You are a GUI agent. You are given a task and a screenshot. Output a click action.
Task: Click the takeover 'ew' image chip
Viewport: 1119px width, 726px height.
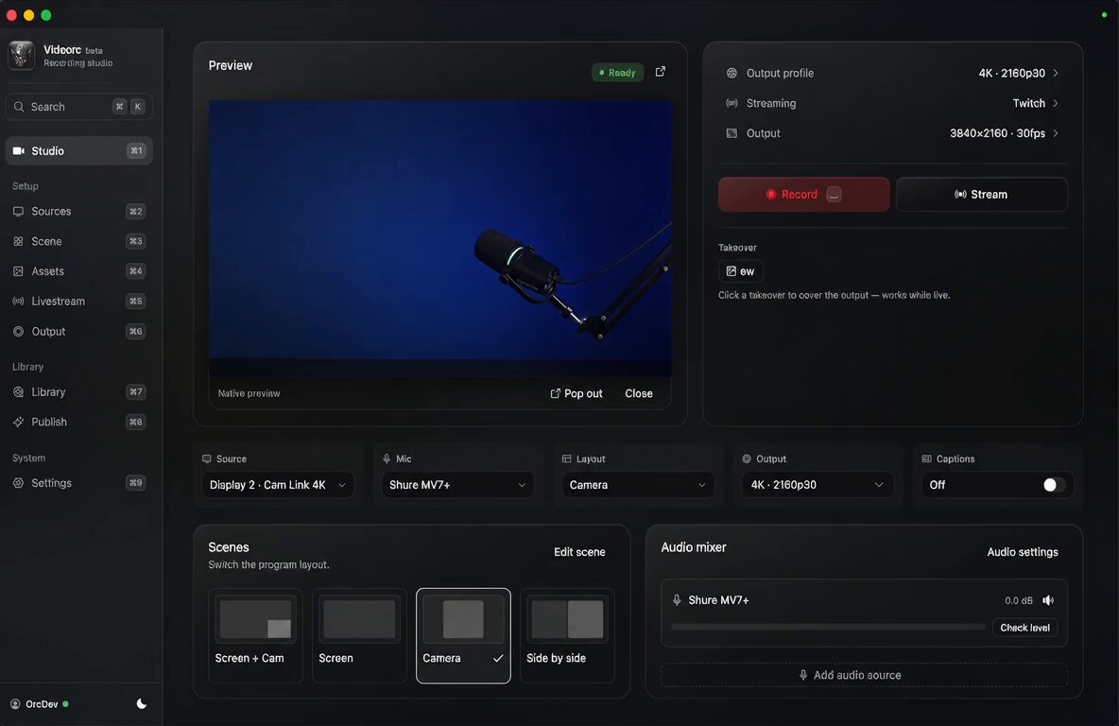click(x=740, y=271)
